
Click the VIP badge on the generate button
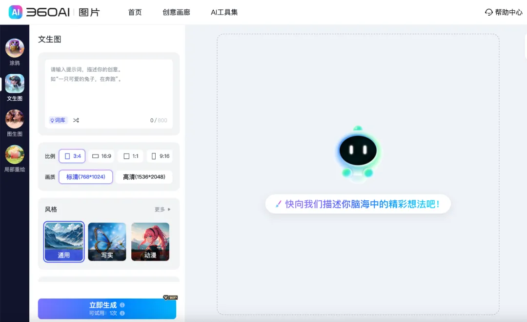coord(171,297)
